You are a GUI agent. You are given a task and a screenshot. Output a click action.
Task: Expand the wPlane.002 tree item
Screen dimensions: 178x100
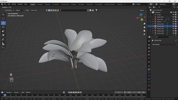click(153, 26)
